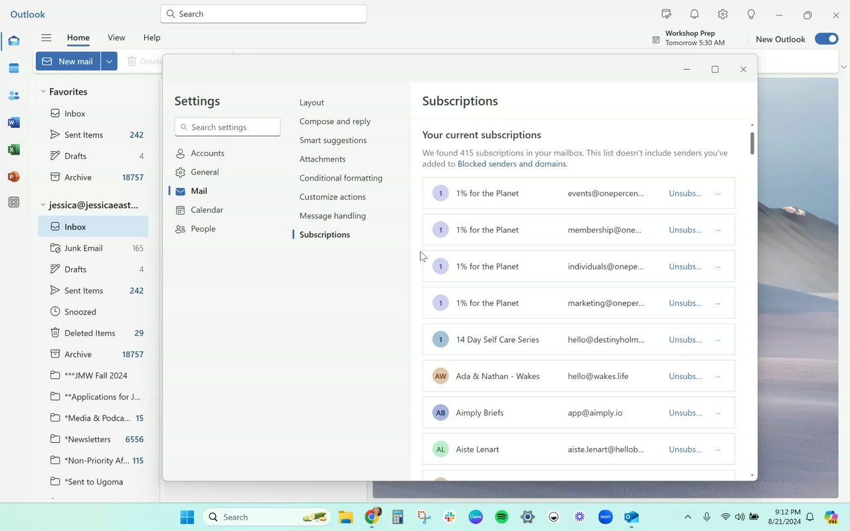850x531 pixels.
Task: Unsubscribe from individuals@onepe... sender
Action: 685,267
